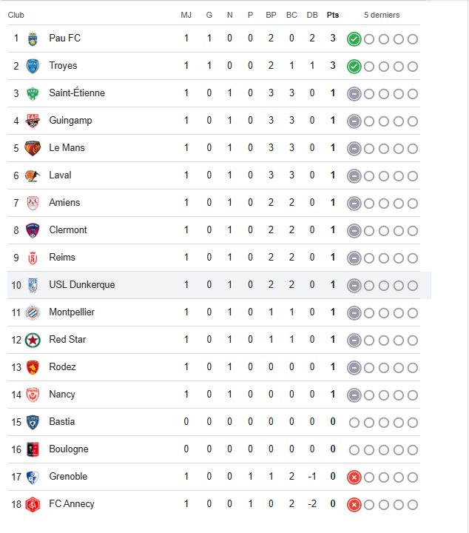Click the Saint-Étienne green crest icon

click(x=33, y=93)
